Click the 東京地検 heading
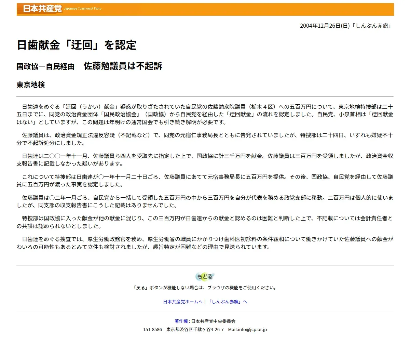Screen dimensions: 410x342 31,85
